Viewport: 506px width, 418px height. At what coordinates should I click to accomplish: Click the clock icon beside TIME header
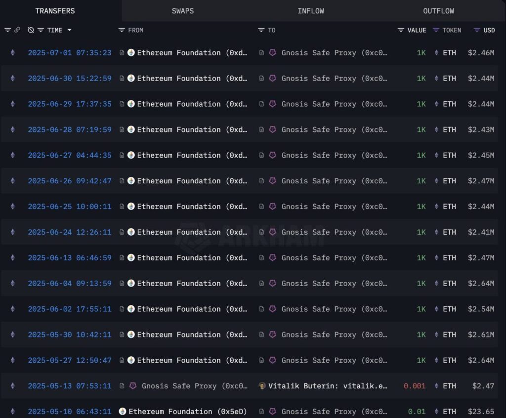[31, 30]
